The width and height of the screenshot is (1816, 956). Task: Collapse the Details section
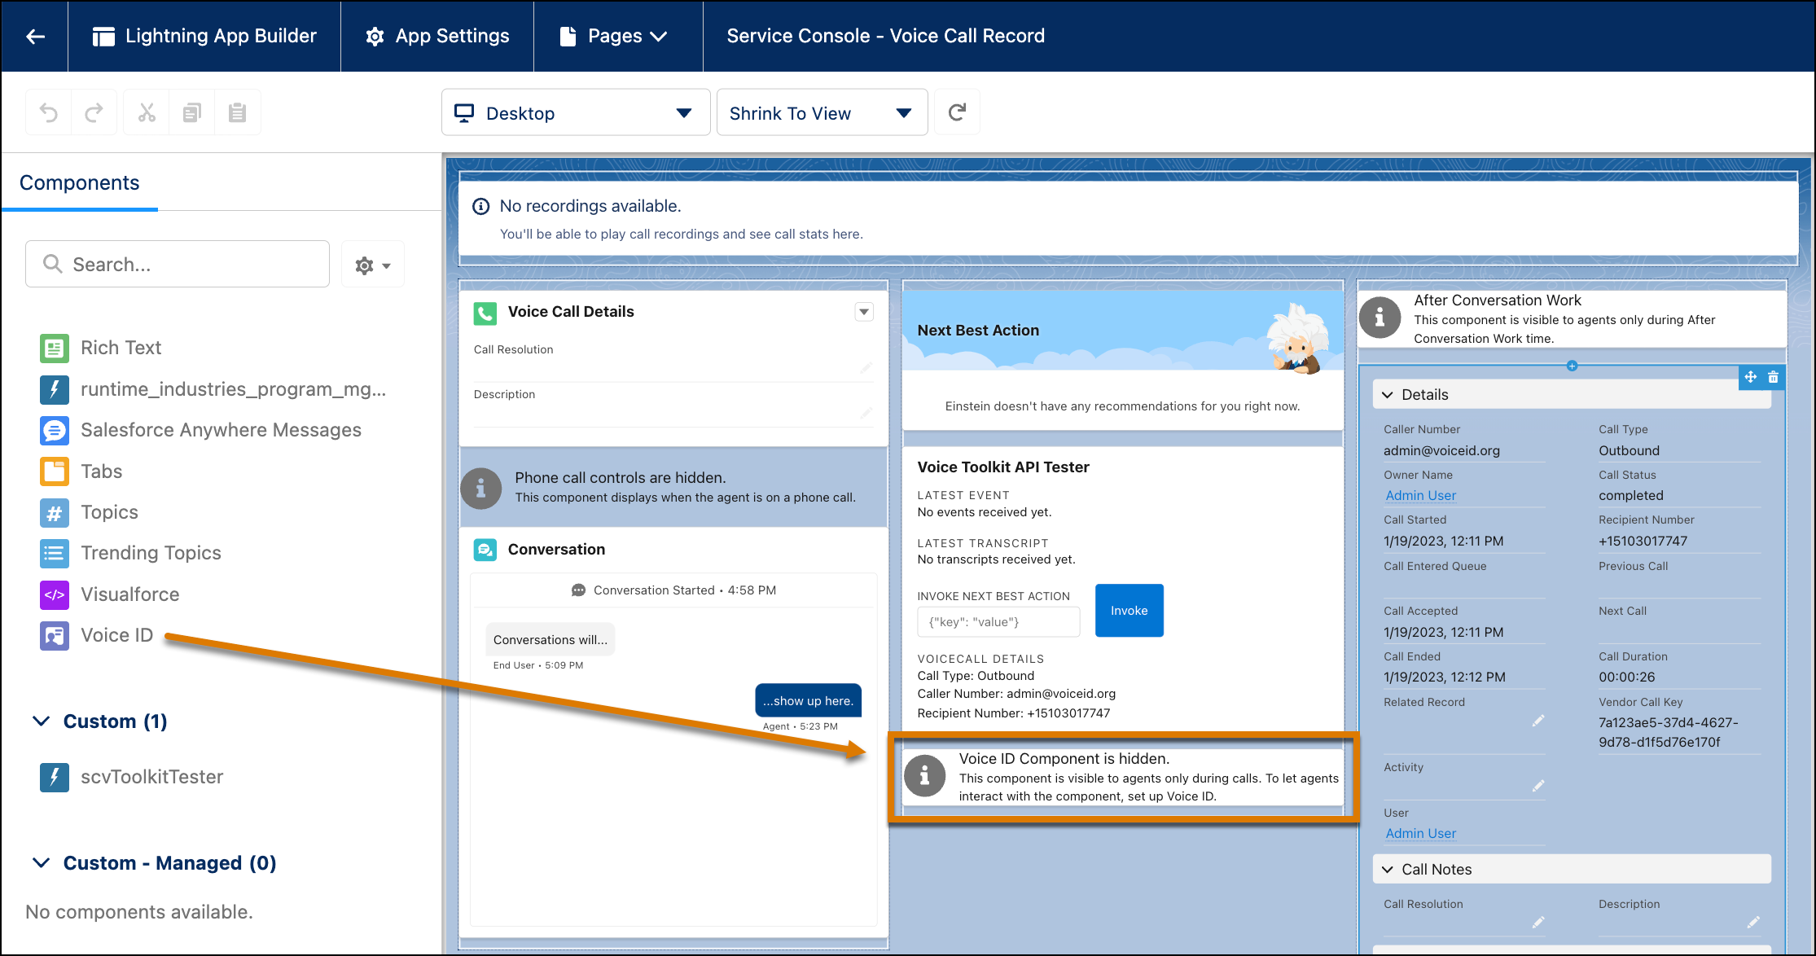(1388, 395)
